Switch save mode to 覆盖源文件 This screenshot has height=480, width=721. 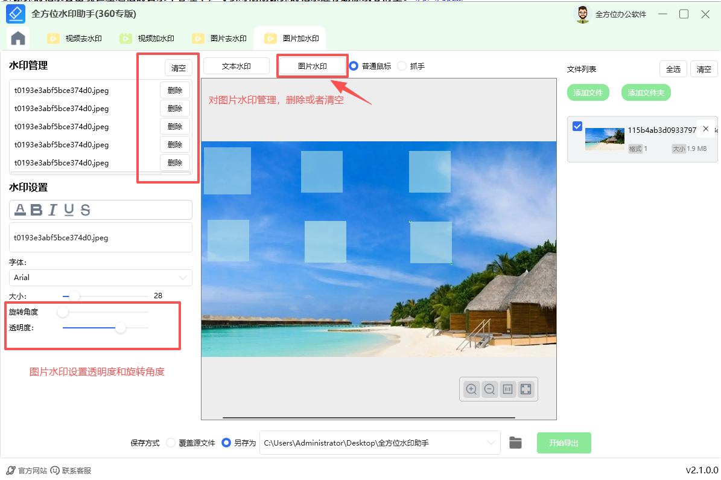click(x=171, y=443)
